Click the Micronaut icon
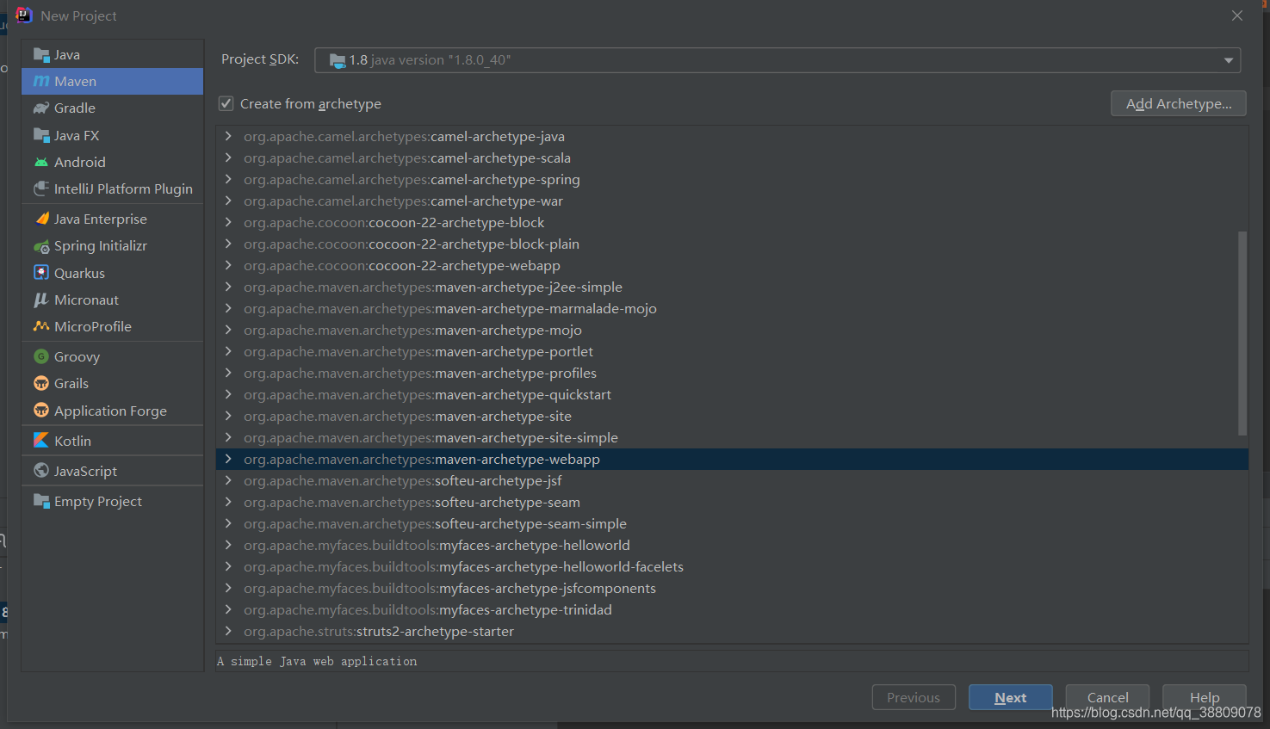 tap(40, 300)
